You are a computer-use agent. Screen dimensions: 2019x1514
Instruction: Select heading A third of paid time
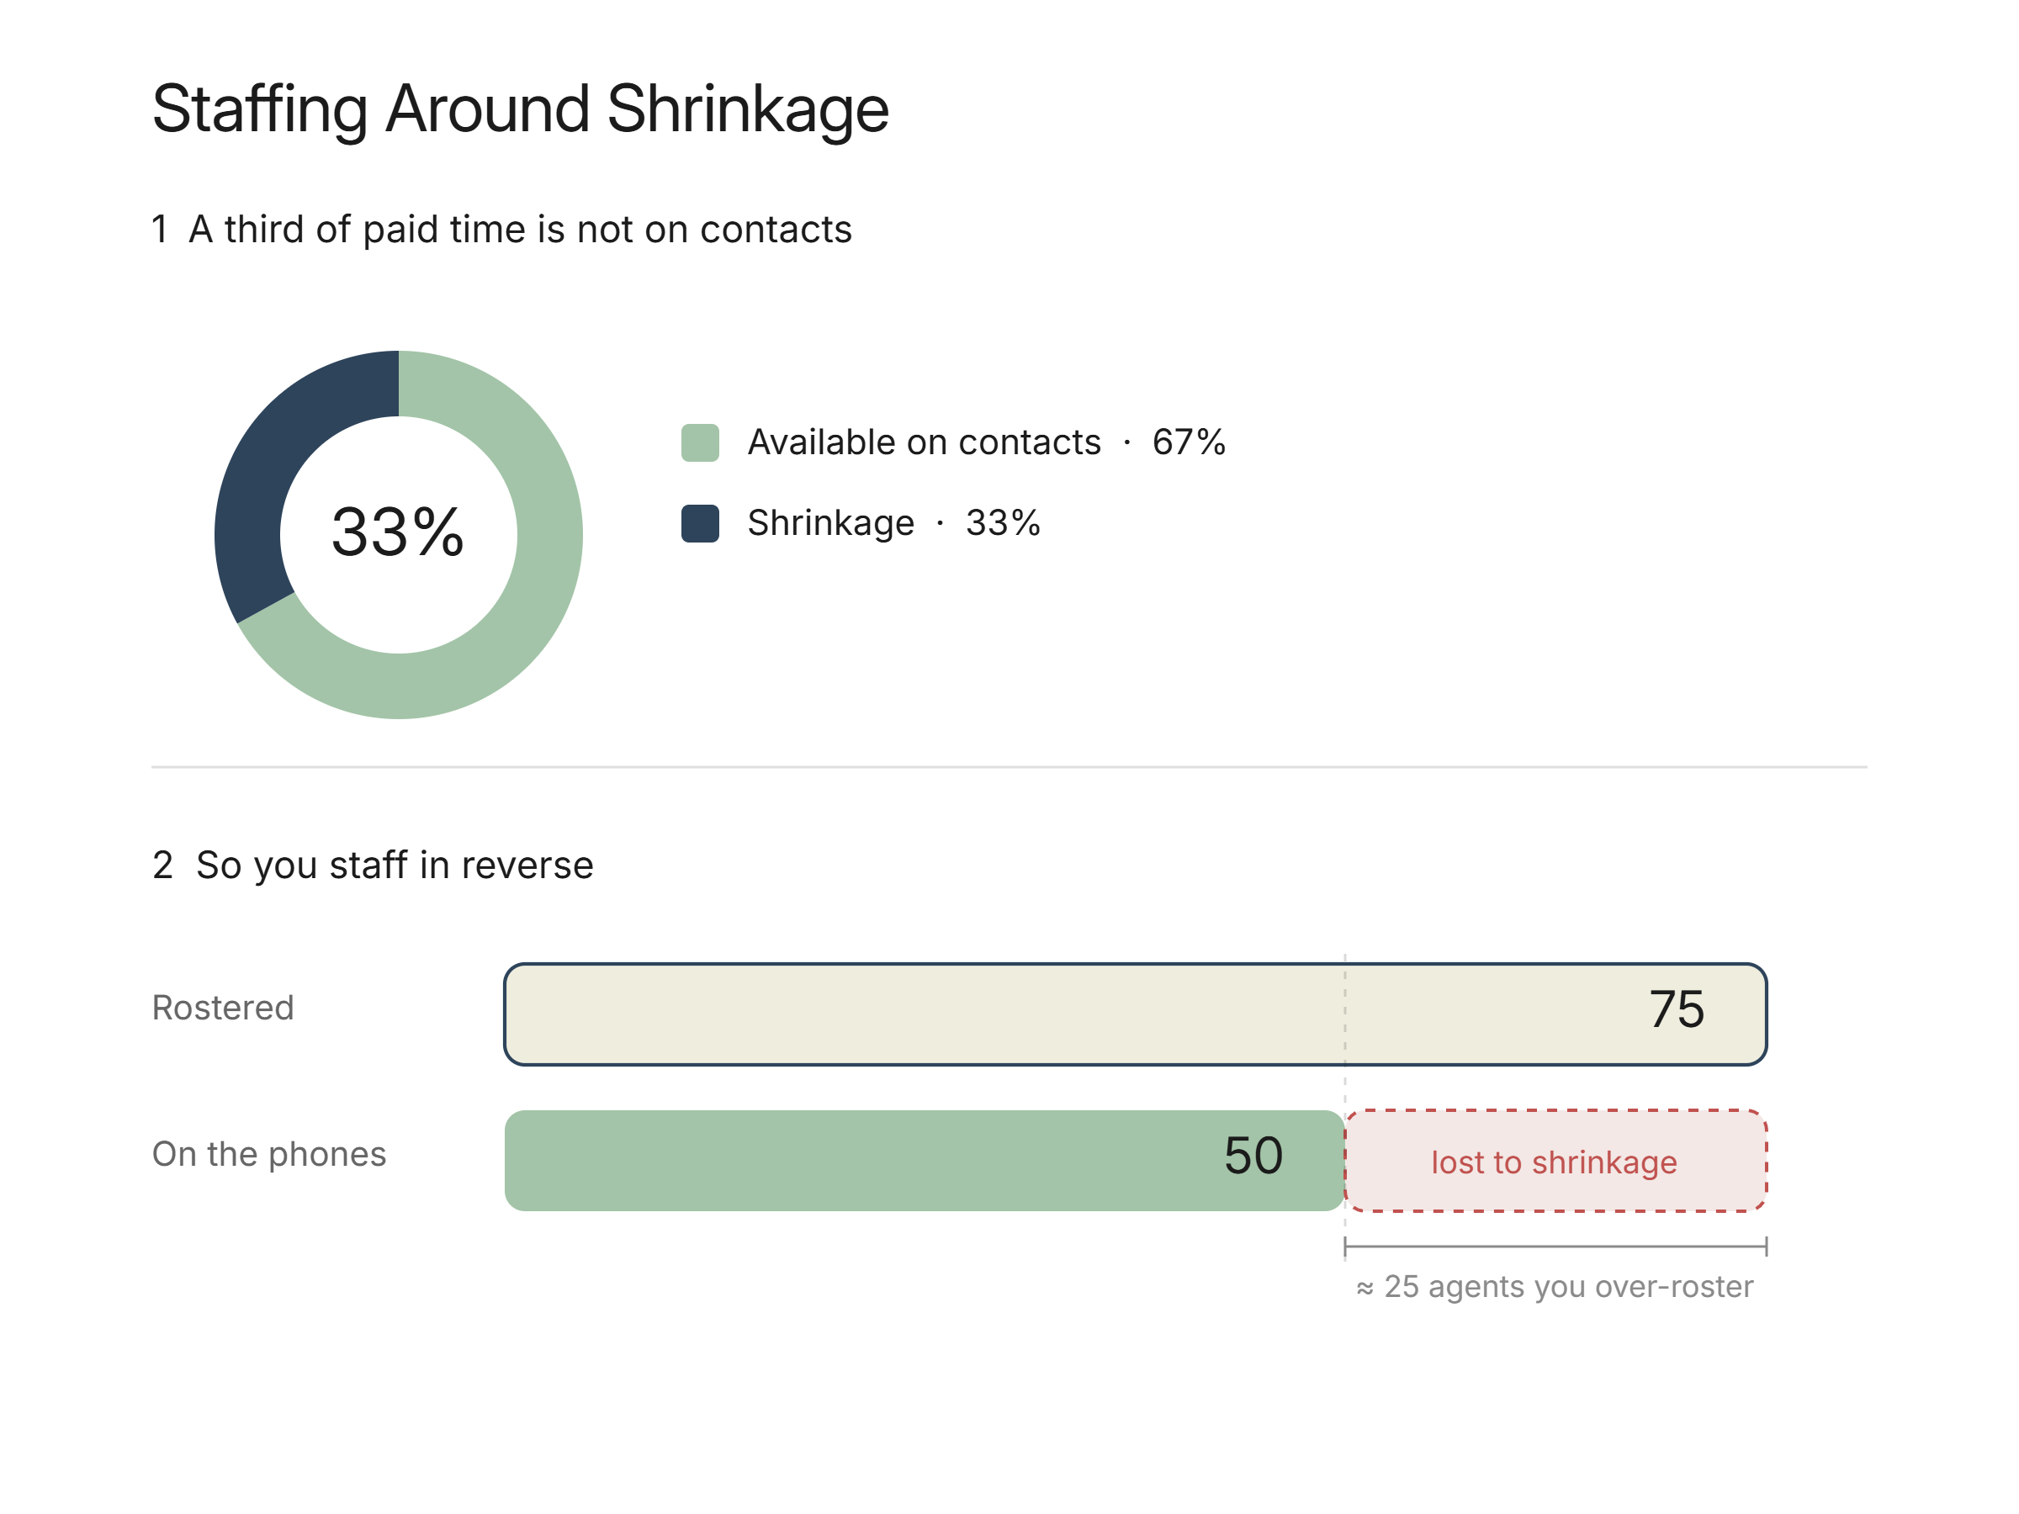(502, 230)
